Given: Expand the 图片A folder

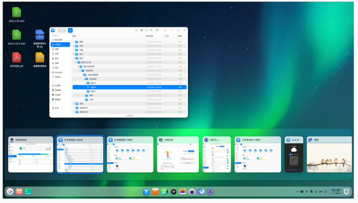Looking at the screenshot, I should pyautogui.click(x=86, y=83).
